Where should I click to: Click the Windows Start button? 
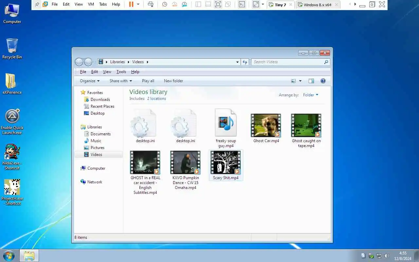(9, 255)
